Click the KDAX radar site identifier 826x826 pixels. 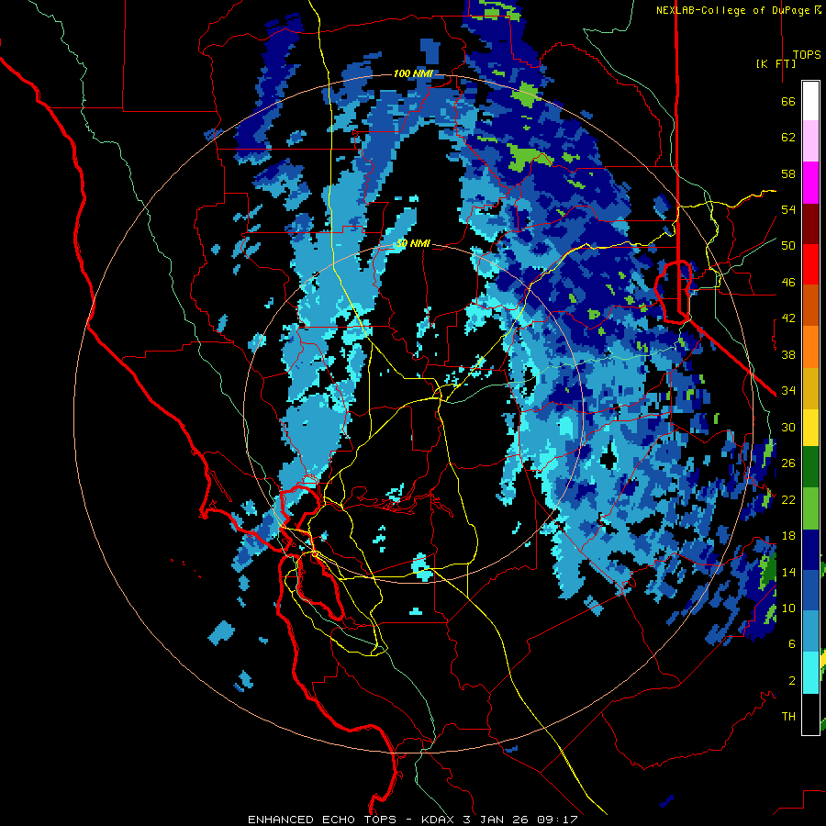440,820
